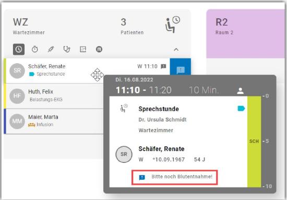Select patient Huth, Felix

point(41,91)
